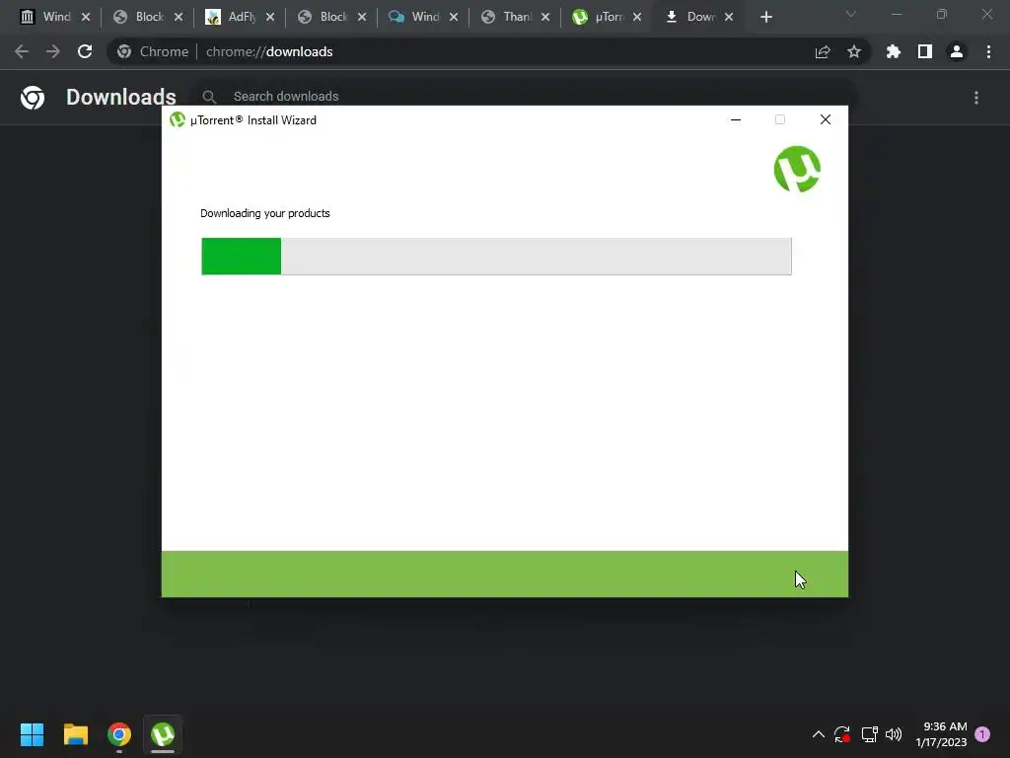
Task: Open the Extensions puzzle icon
Action: (x=894, y=51)
